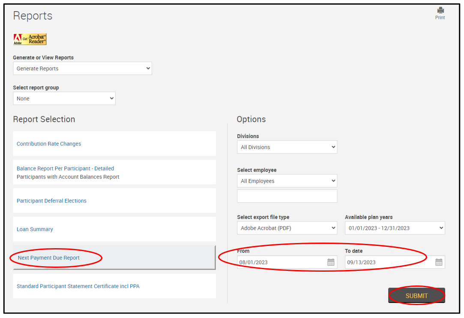Select the Contribution Rate Changes report
The width and height of the screenshot is (464, 318).
pyautogui.click(x=49, y=144)
